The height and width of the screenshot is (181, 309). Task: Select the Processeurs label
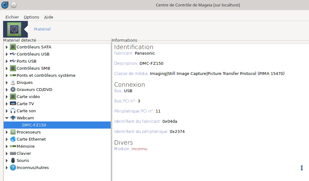coord(29,132)
